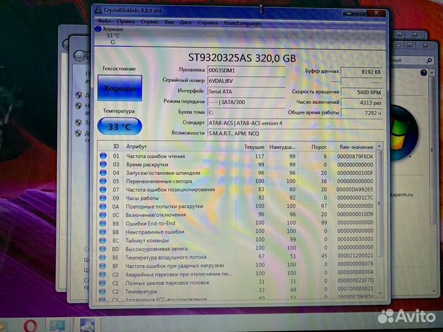Open Opera browser from the taskbar
This screenshot has height=332, width=443.
tap(31, 325)
